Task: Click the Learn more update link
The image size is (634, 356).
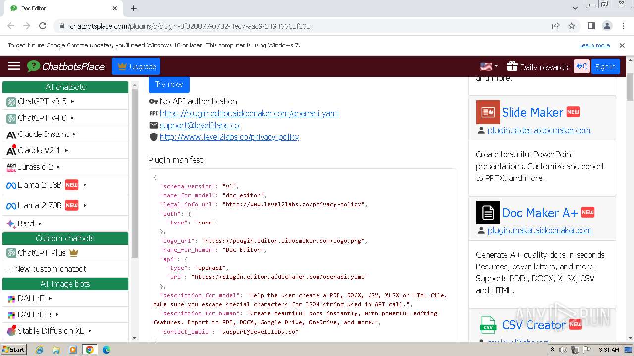Action: tap(594, 45)
